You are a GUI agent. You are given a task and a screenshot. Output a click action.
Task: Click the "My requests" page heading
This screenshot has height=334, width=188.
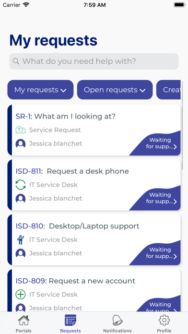point(53,40)
